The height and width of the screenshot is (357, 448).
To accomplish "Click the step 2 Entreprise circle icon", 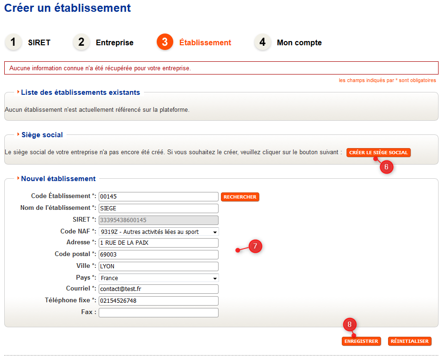I will tap(81, 42).
